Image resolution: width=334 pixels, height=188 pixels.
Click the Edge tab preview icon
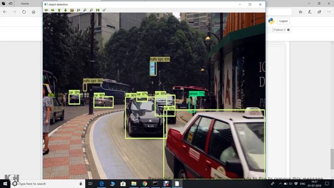click(x=4, y=4)
